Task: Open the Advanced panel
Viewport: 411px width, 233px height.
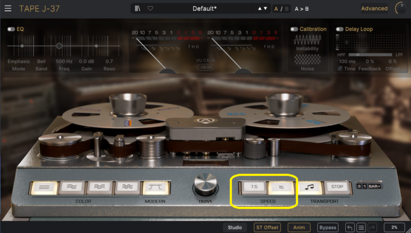Action: click(x=374, y=8)
